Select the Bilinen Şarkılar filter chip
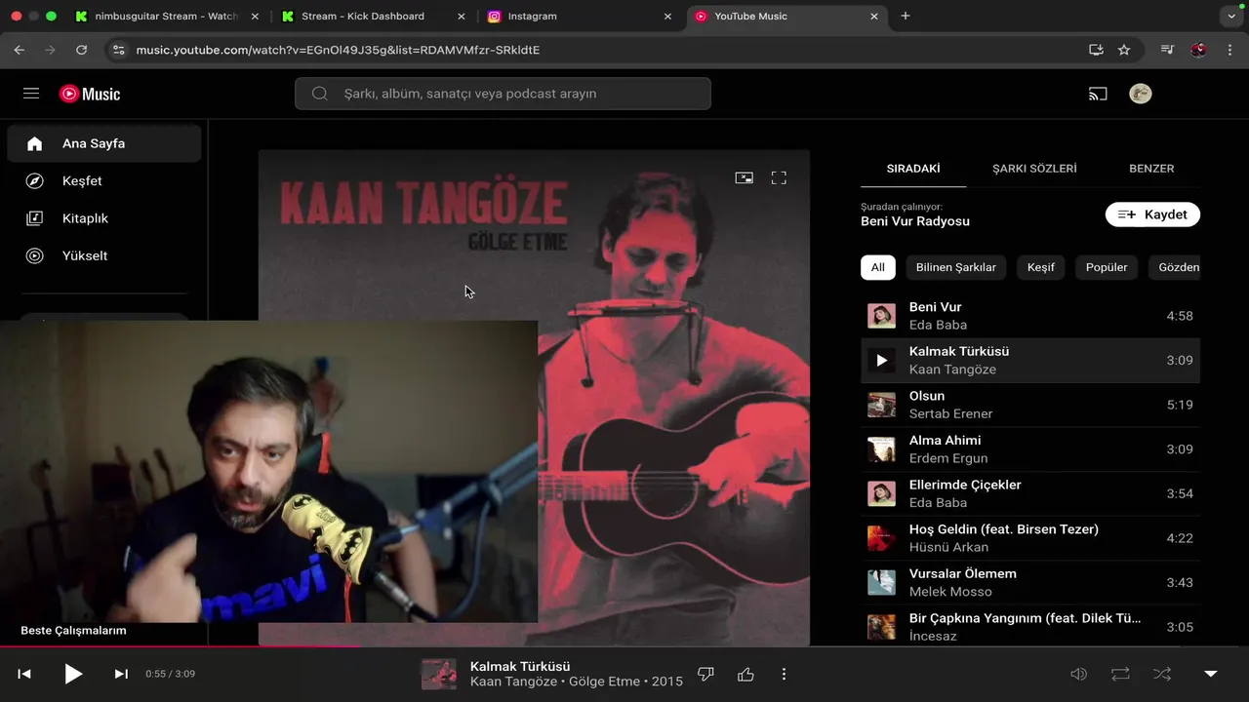Screen dimensions: 1249x702 pyautogui.click(x=956, y=267)
